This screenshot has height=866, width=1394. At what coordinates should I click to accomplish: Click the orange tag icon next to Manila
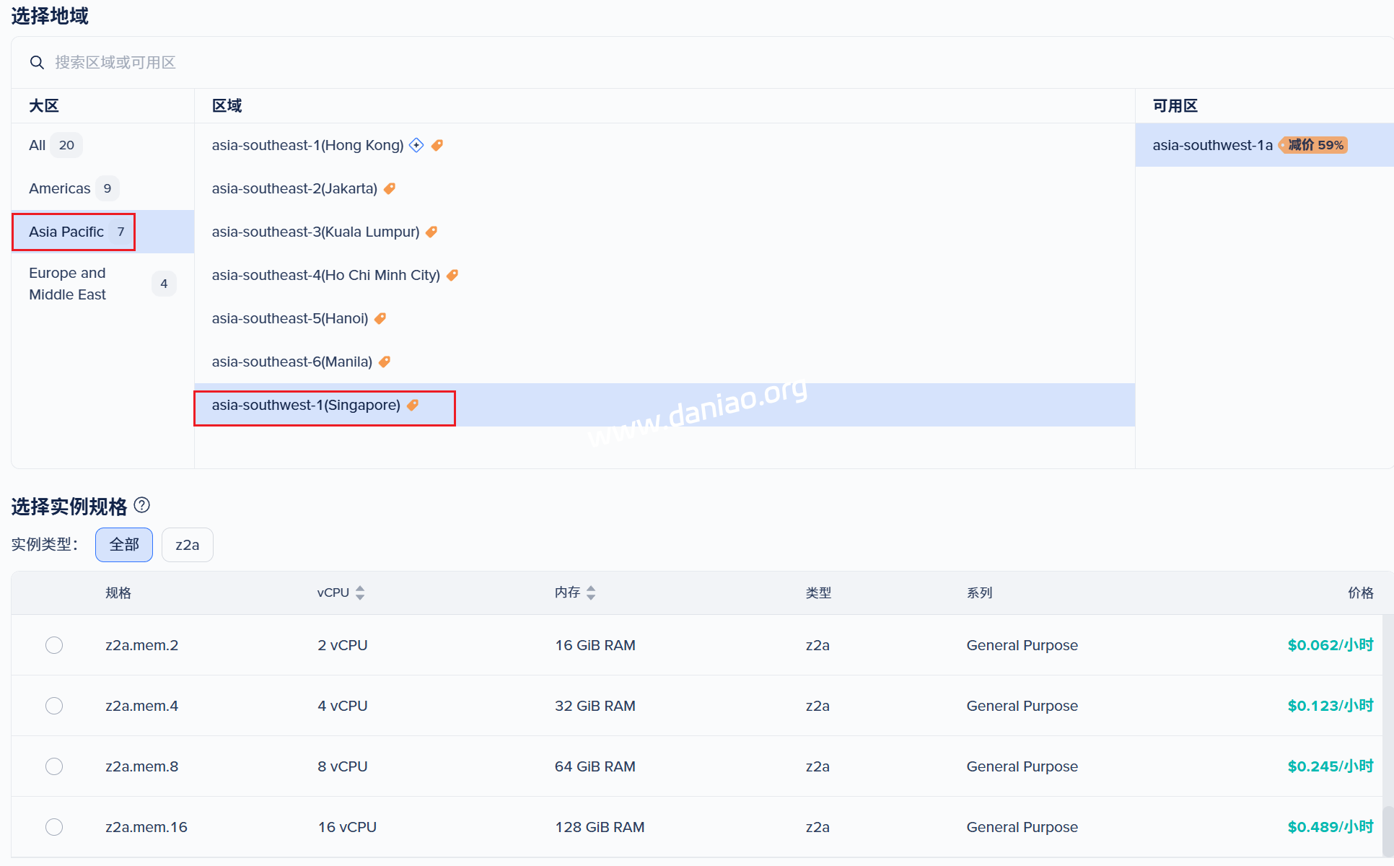pos(385,362)
